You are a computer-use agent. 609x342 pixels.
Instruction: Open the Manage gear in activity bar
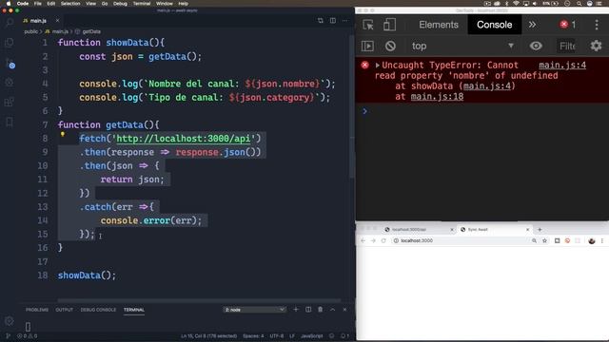[10, 321]
